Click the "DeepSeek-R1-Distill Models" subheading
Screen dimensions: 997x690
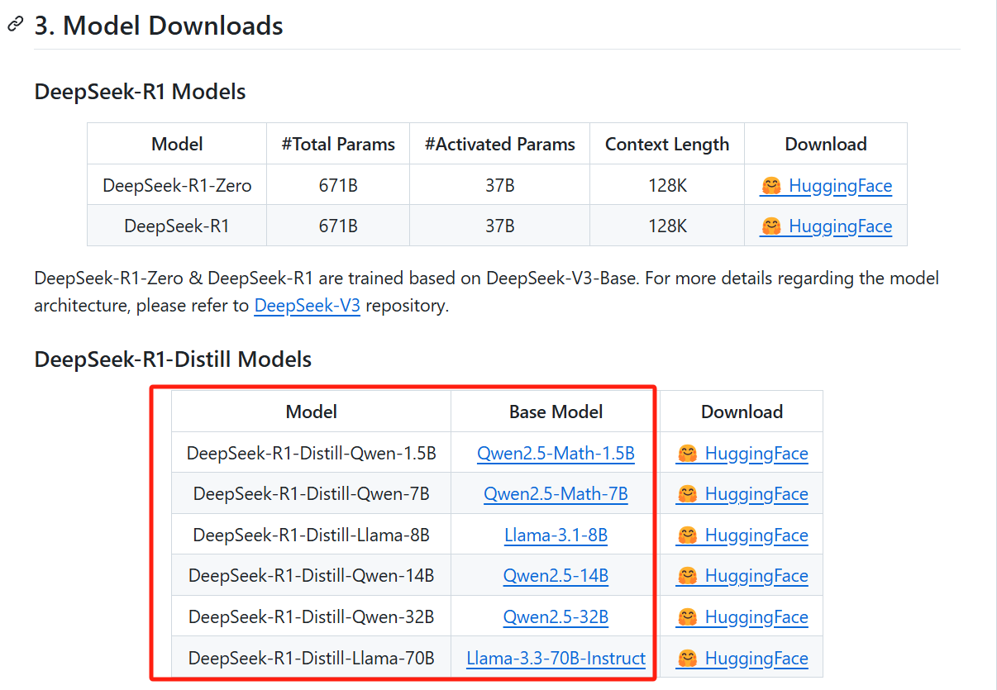coord(173,359)
